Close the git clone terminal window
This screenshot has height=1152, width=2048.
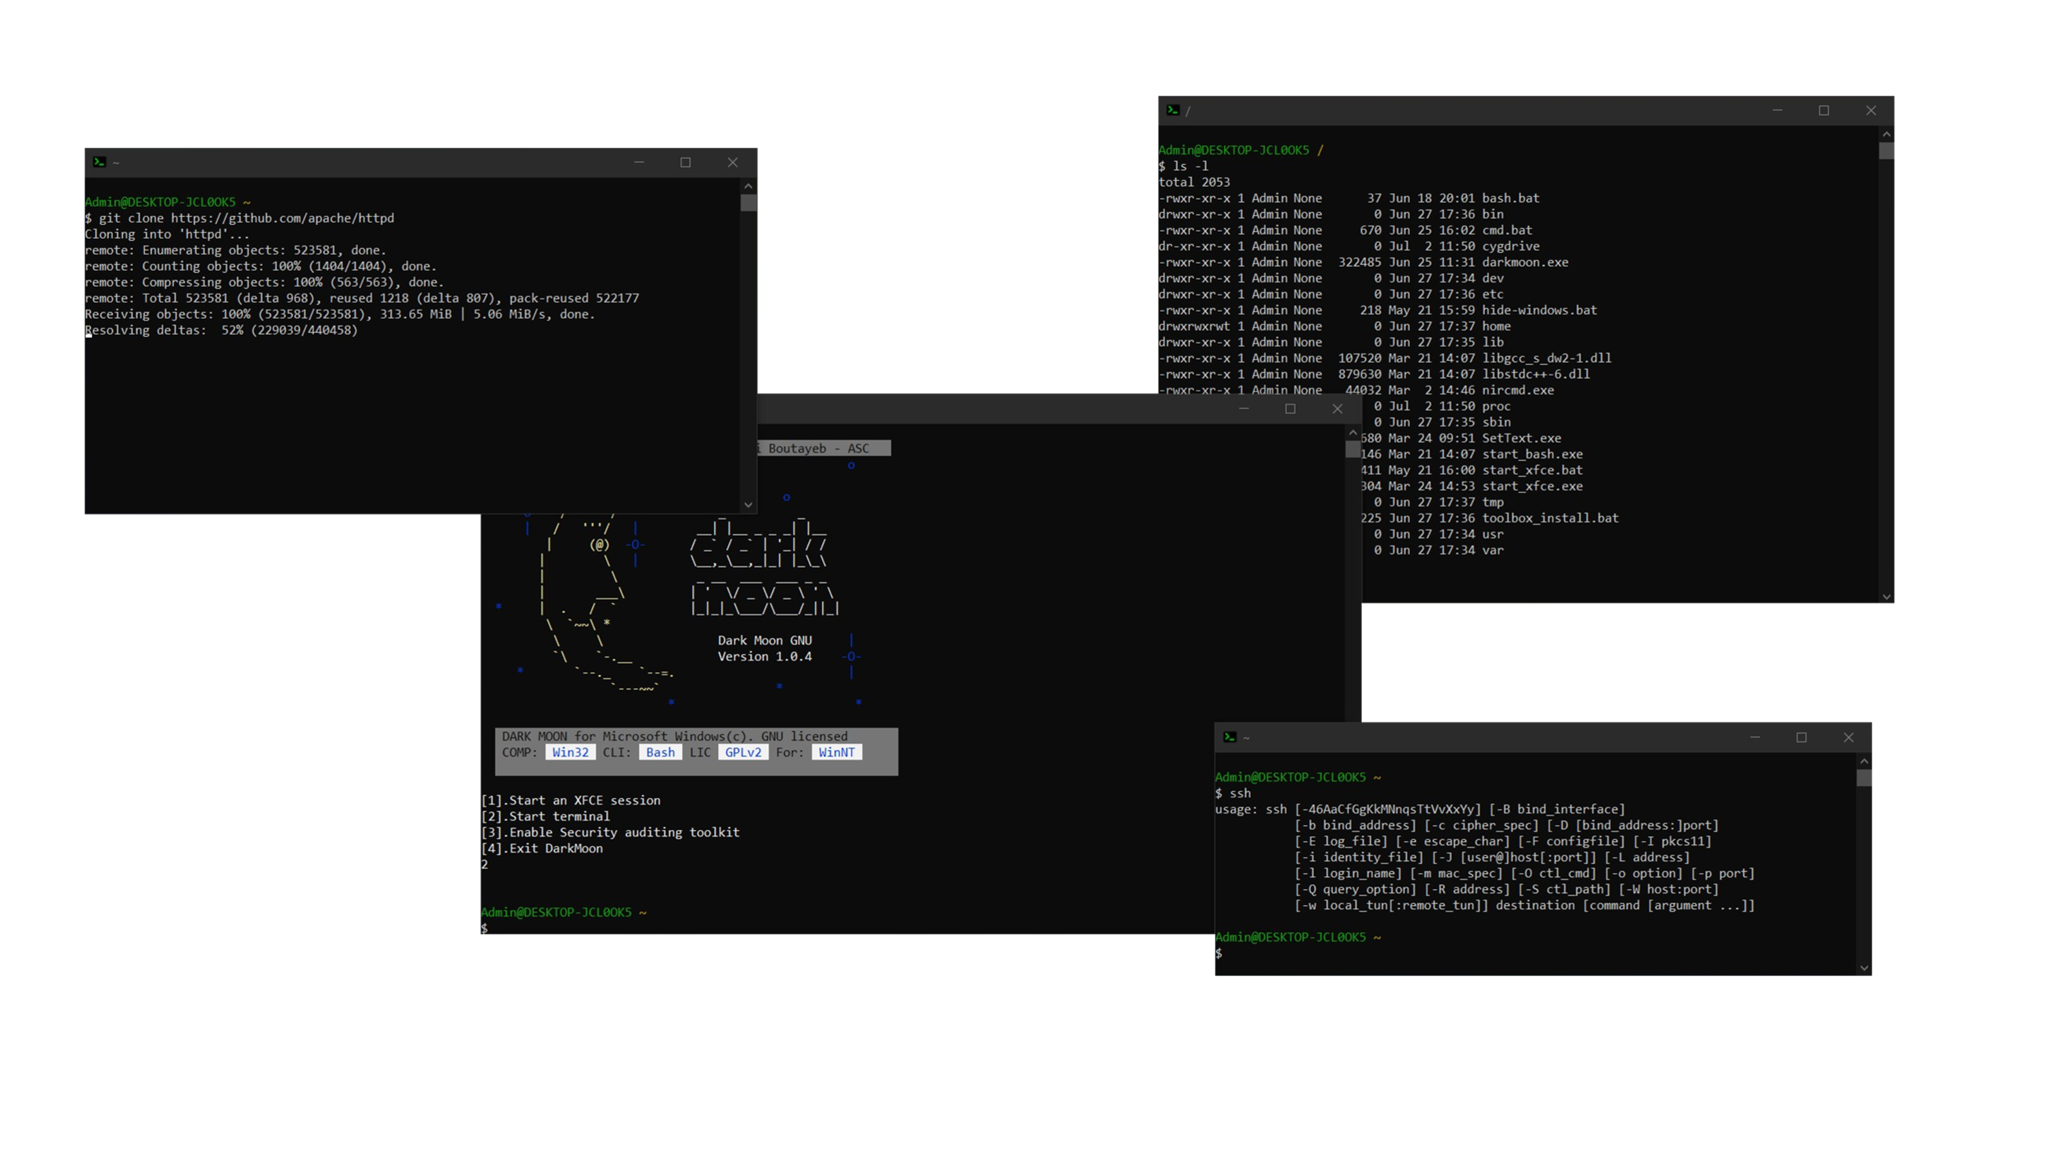pyautogui.click(x=733, y=162)
